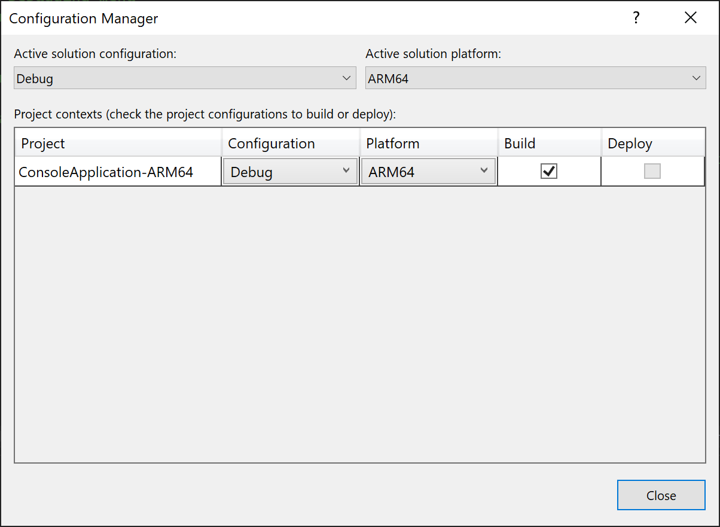Click the Build column header

(519, 143)
